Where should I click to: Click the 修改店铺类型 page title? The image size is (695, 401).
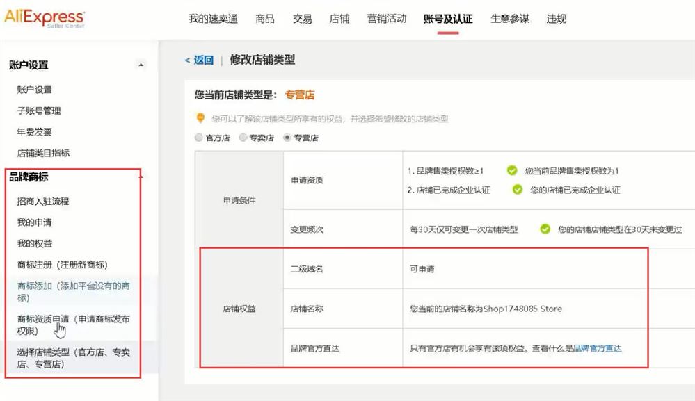[x=262, y=60]
